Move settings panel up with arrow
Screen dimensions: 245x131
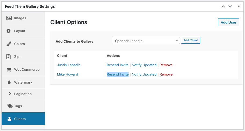223,6
